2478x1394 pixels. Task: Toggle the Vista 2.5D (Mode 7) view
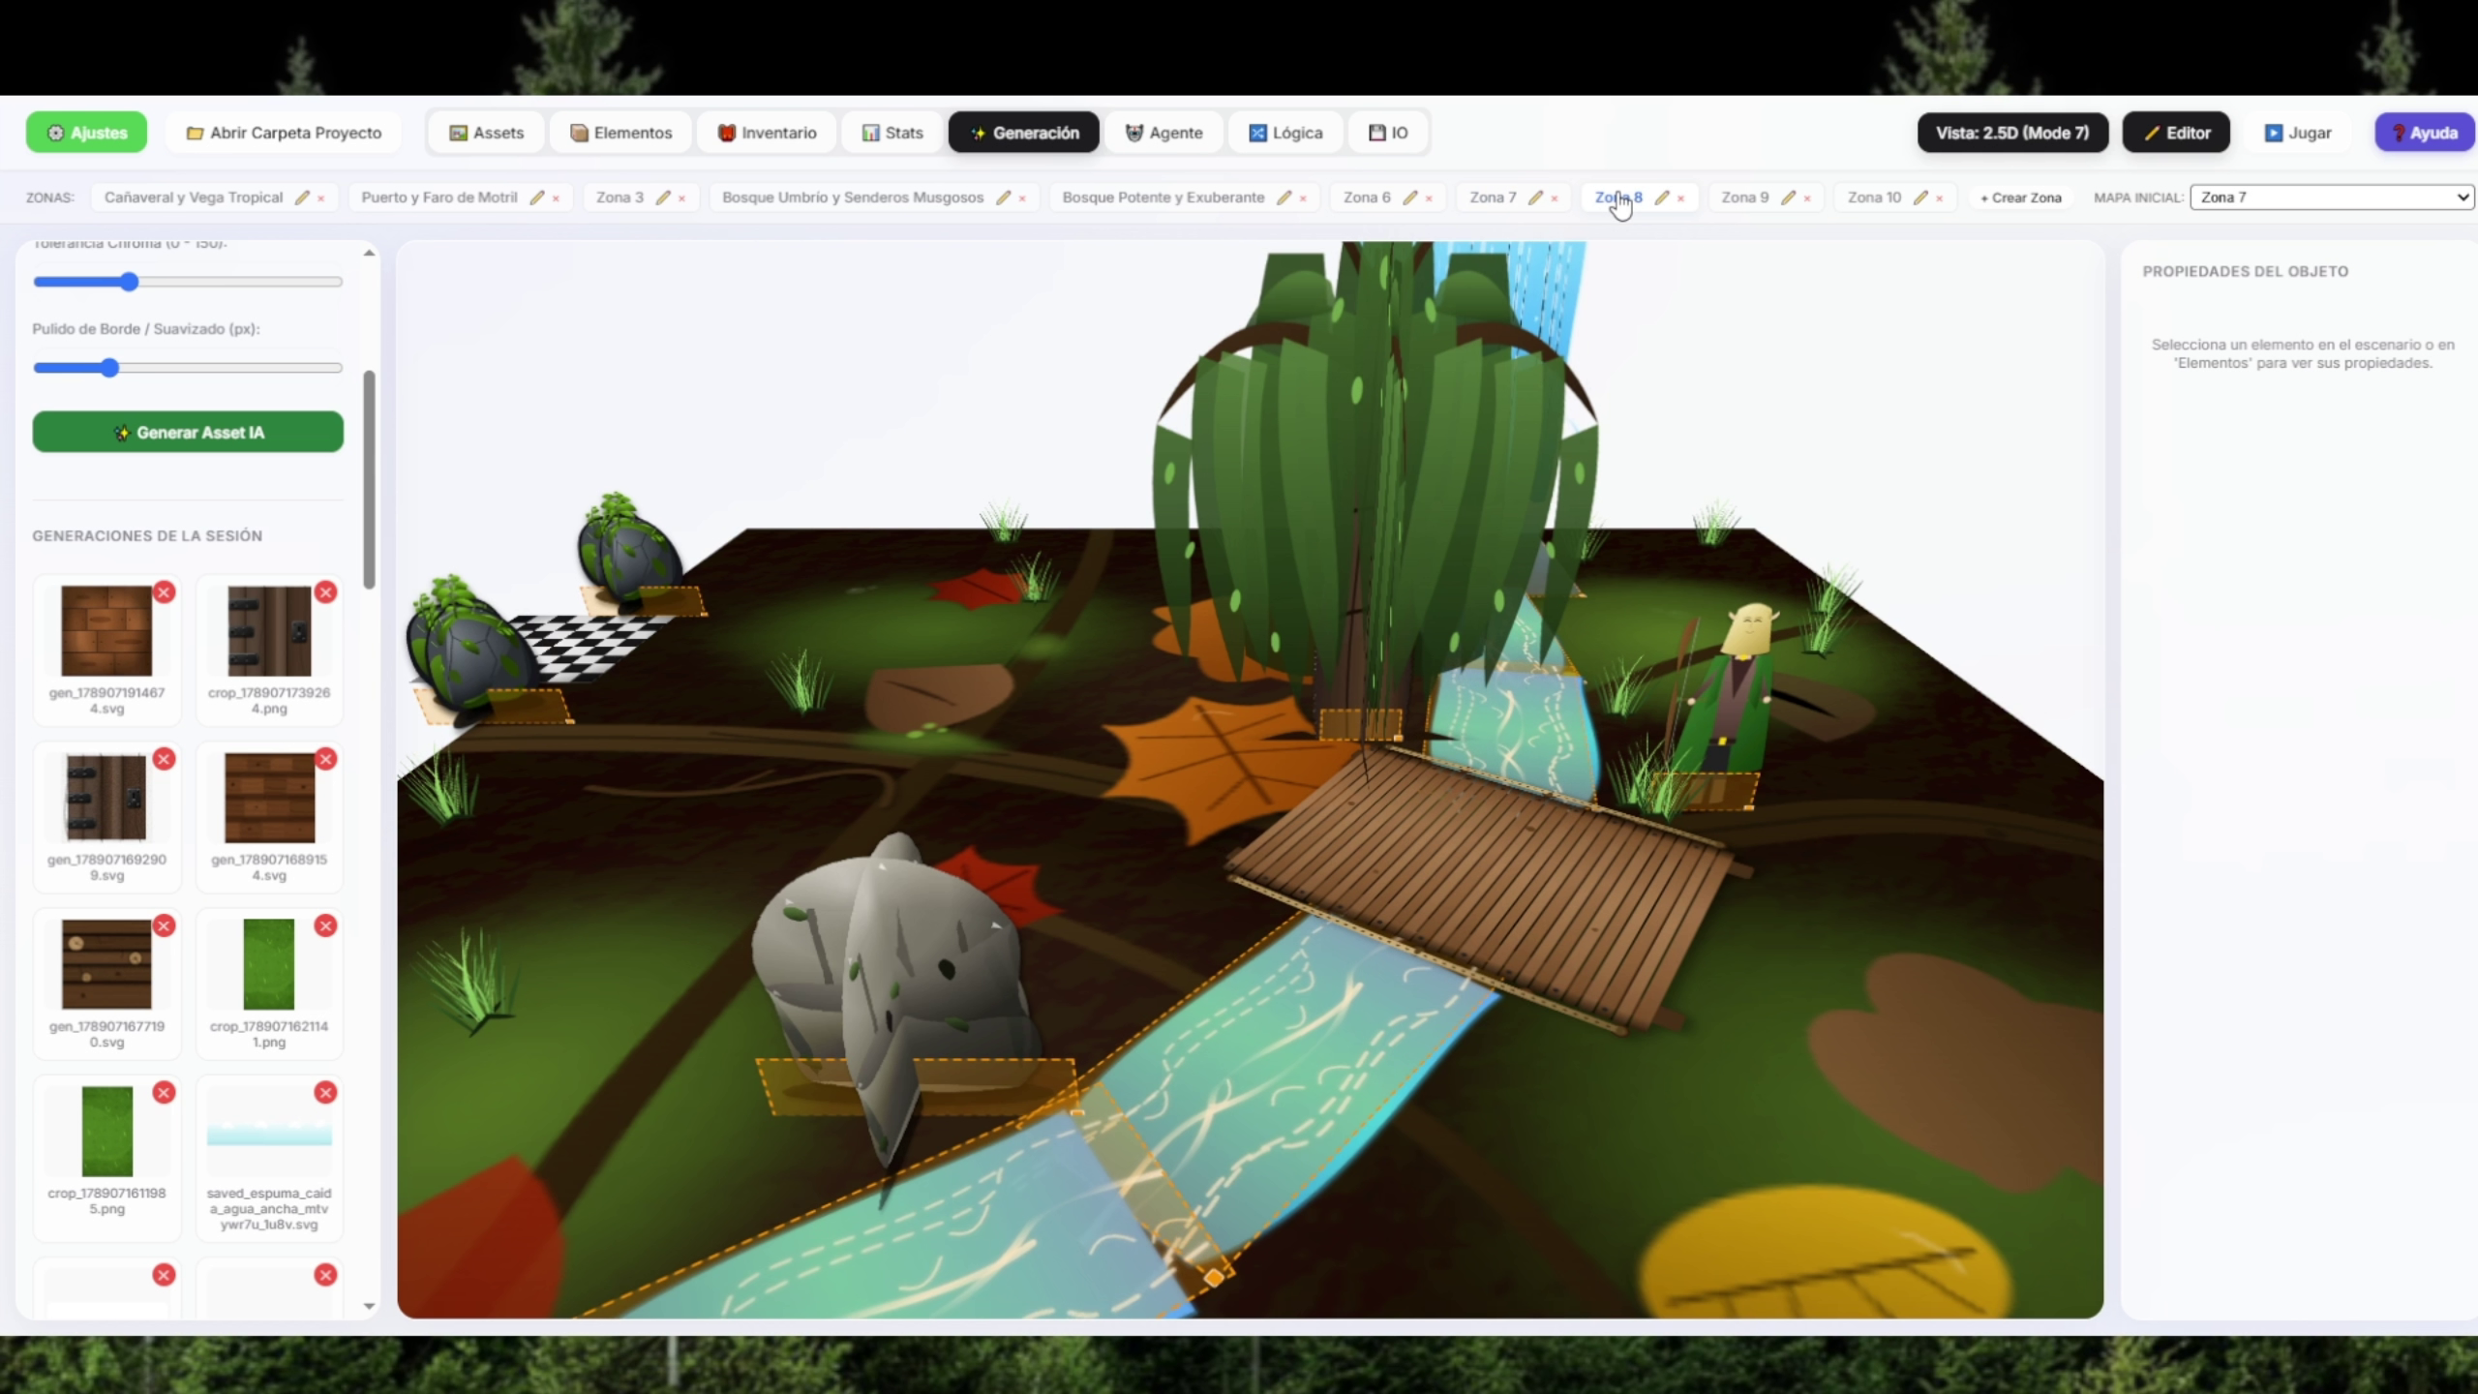[x=2012, y=133]
